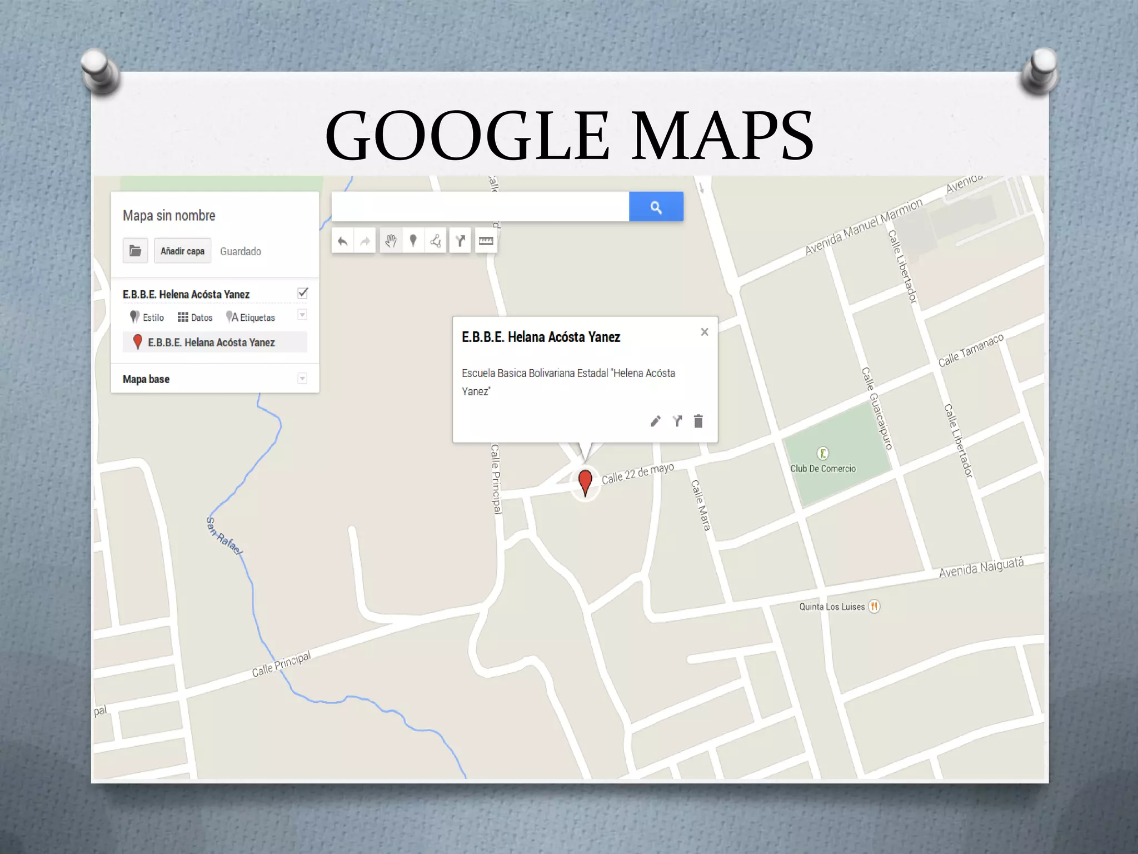Click the Guardado status text

pyautogui.click(x=241, y=251)
